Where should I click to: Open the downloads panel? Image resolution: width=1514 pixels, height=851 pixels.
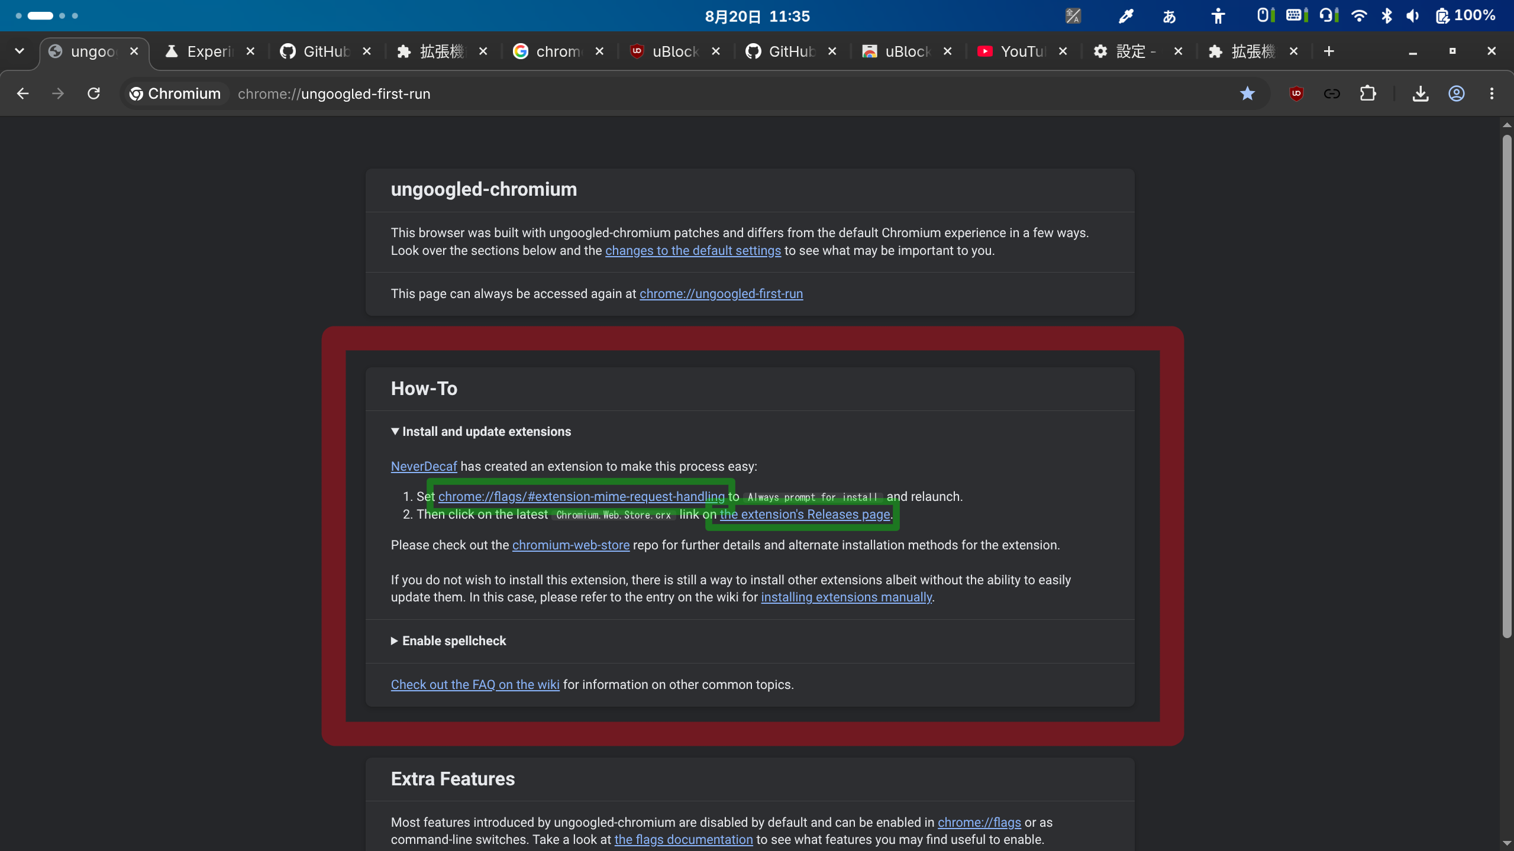[x=1421, y=93]
